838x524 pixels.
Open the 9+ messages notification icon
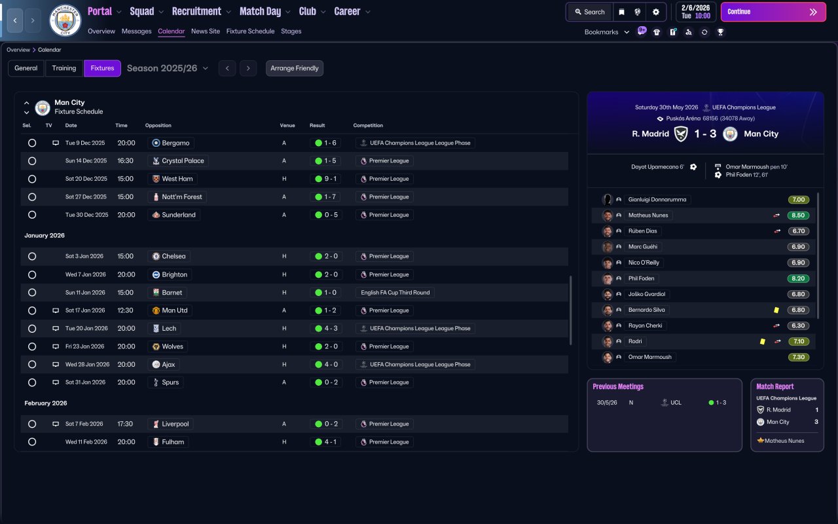click(642, 31)
